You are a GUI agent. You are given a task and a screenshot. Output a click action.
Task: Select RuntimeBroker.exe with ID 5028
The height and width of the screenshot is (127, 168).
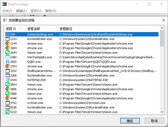pos(82,107)
